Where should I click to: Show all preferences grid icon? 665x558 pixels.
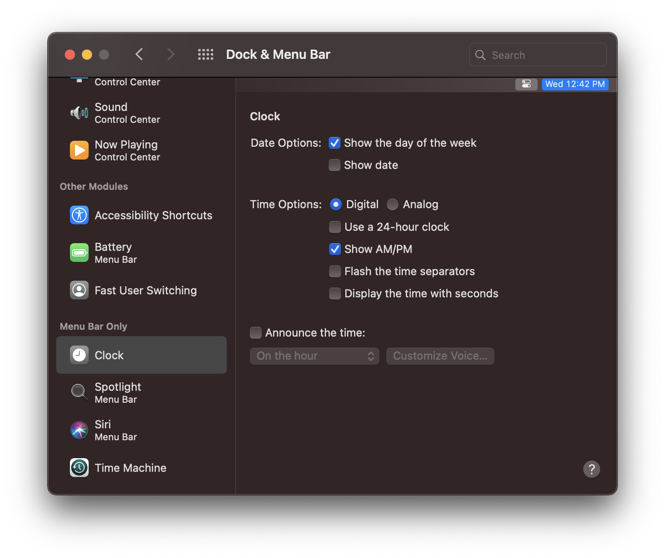[x=205, y=55]
